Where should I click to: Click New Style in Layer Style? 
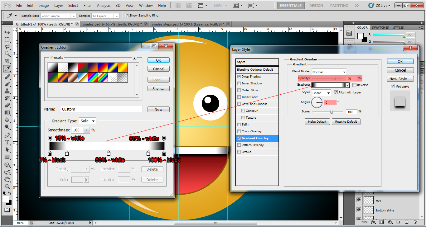point(400,79)
